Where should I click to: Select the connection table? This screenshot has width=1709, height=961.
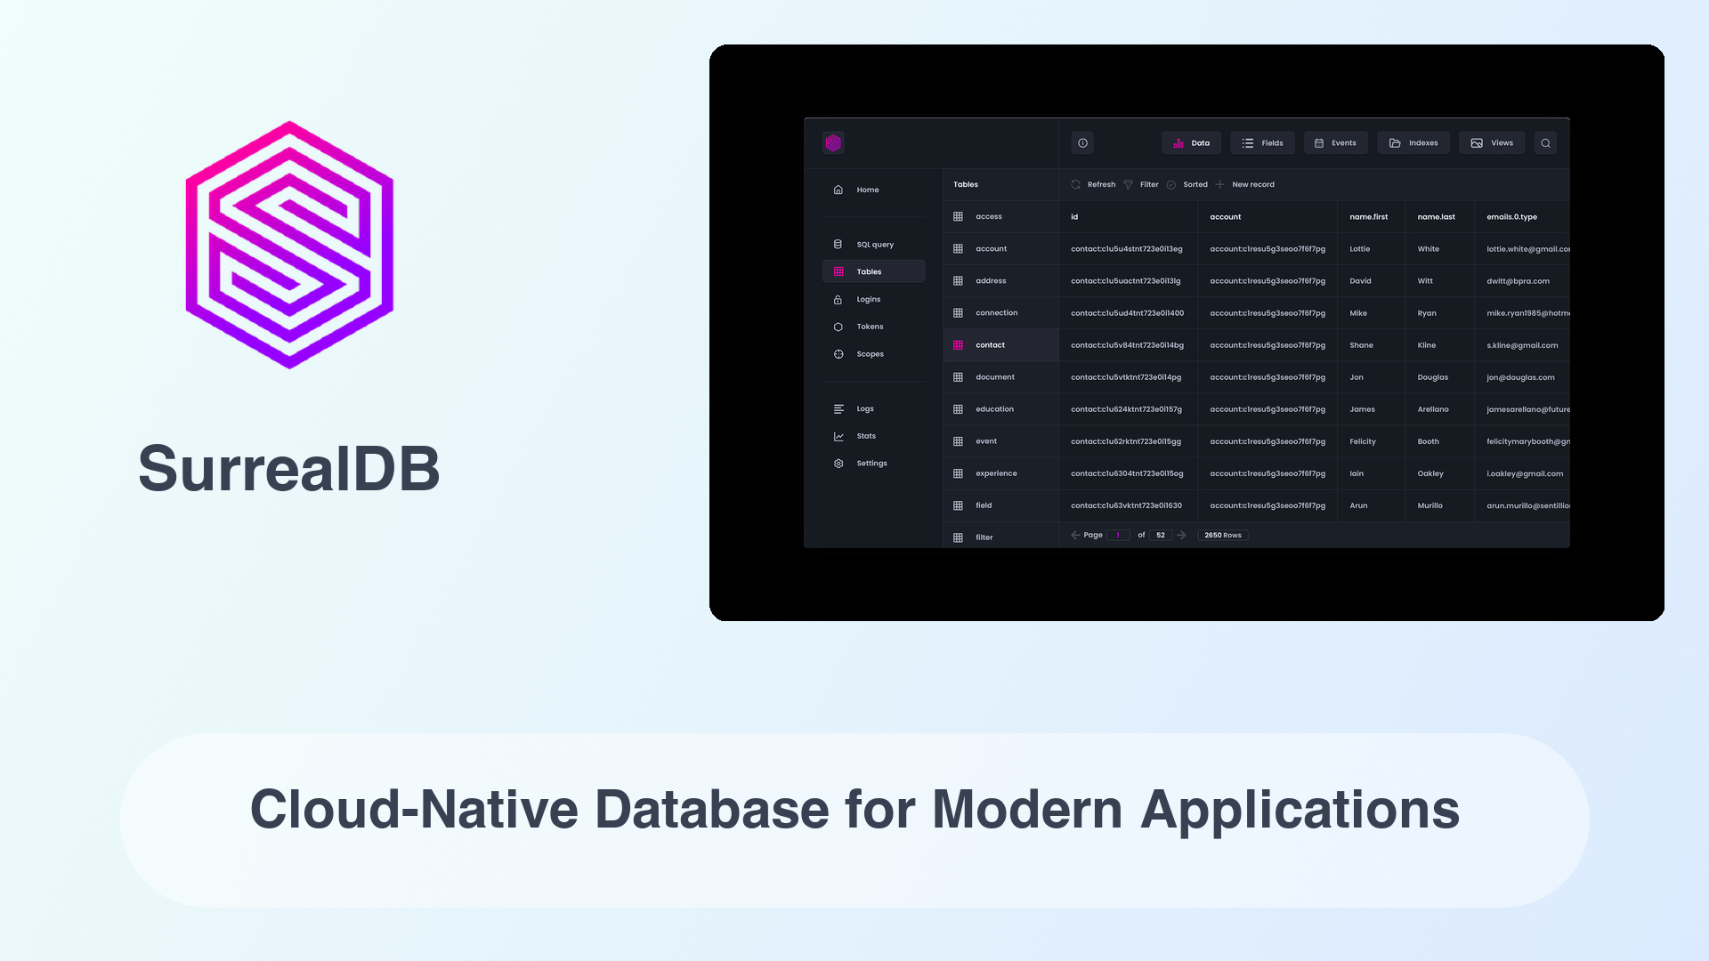point(1000,312)
